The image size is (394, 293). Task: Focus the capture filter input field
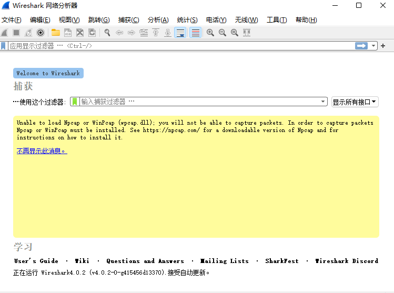[x=199, y=102]
